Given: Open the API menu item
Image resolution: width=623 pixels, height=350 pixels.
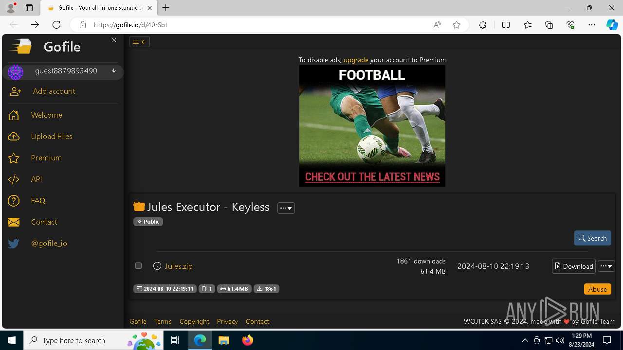Looking at the screenshot, I should [37, 179].
